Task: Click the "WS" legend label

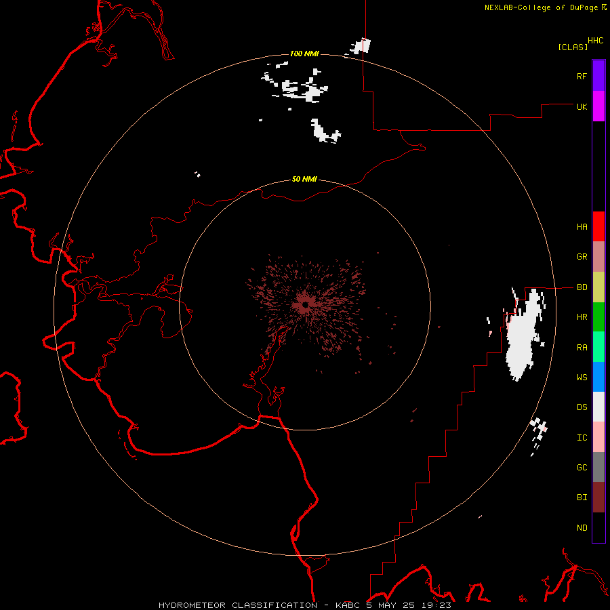Action: click(x=582, y=378)
